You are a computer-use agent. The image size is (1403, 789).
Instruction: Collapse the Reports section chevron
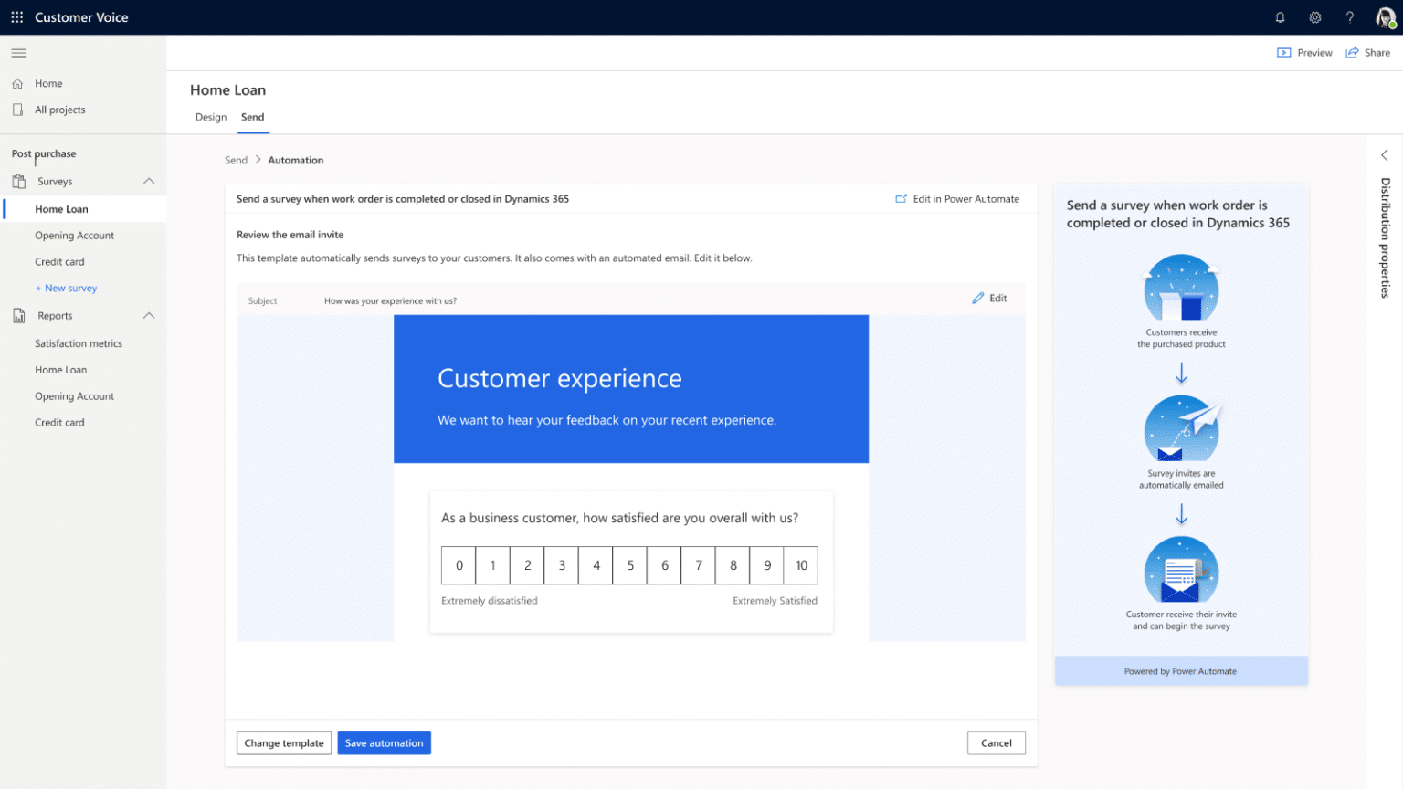(149, 316)
